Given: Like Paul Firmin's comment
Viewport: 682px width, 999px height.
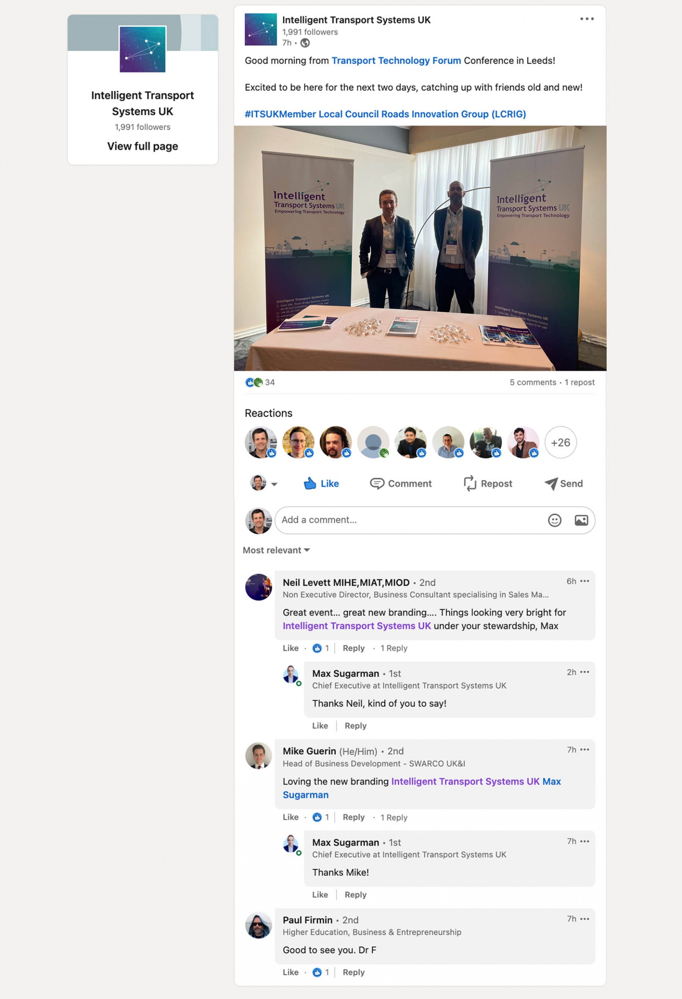Looking at the screenshot, I should click(290, 972).
